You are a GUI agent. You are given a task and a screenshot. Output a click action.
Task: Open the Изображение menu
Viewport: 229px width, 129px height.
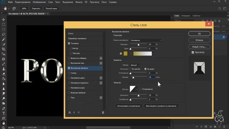tap(39, 2)
